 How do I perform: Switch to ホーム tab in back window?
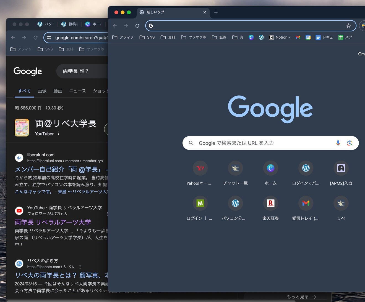point(93,24)
